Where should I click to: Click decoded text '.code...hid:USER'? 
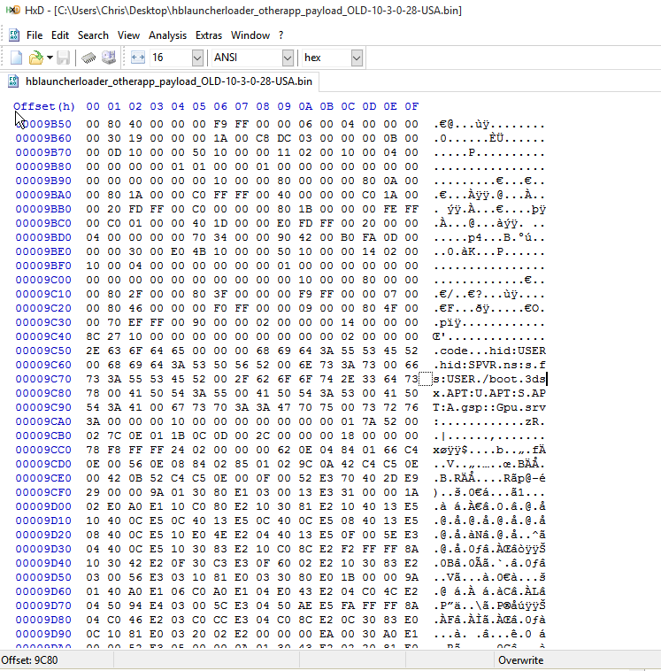pyautogui.click(x=489, y=351)
